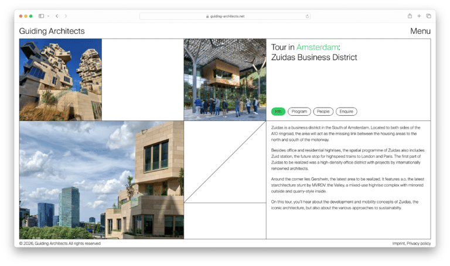This screenshot has width=450, height=266.
Task: Open the Enquire tab
Action: (346, 111)
